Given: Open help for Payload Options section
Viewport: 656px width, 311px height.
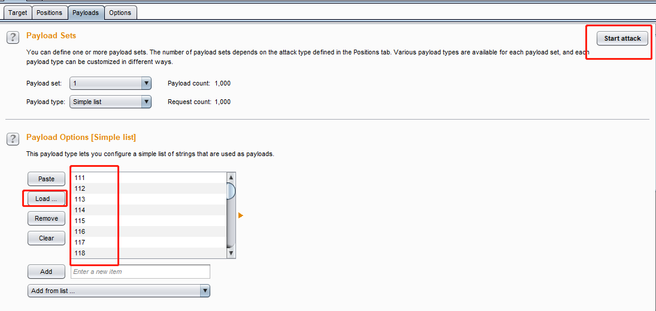Looking at the screenshot, I should pos(13,139).
